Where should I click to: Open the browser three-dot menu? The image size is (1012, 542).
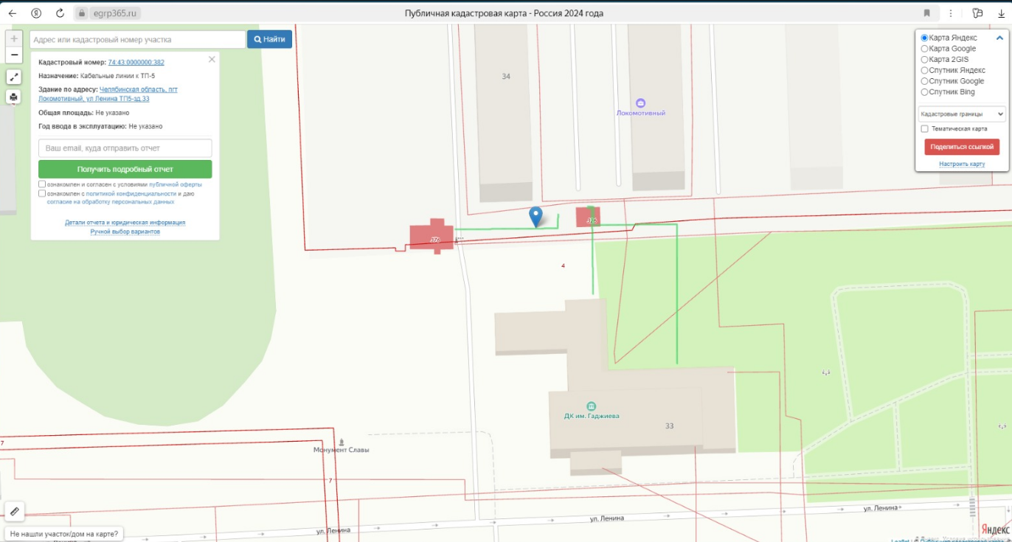coord(951,13)
